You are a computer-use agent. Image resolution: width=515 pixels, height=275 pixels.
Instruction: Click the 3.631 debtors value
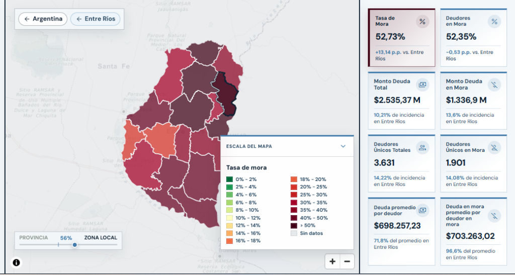[384, 163]
